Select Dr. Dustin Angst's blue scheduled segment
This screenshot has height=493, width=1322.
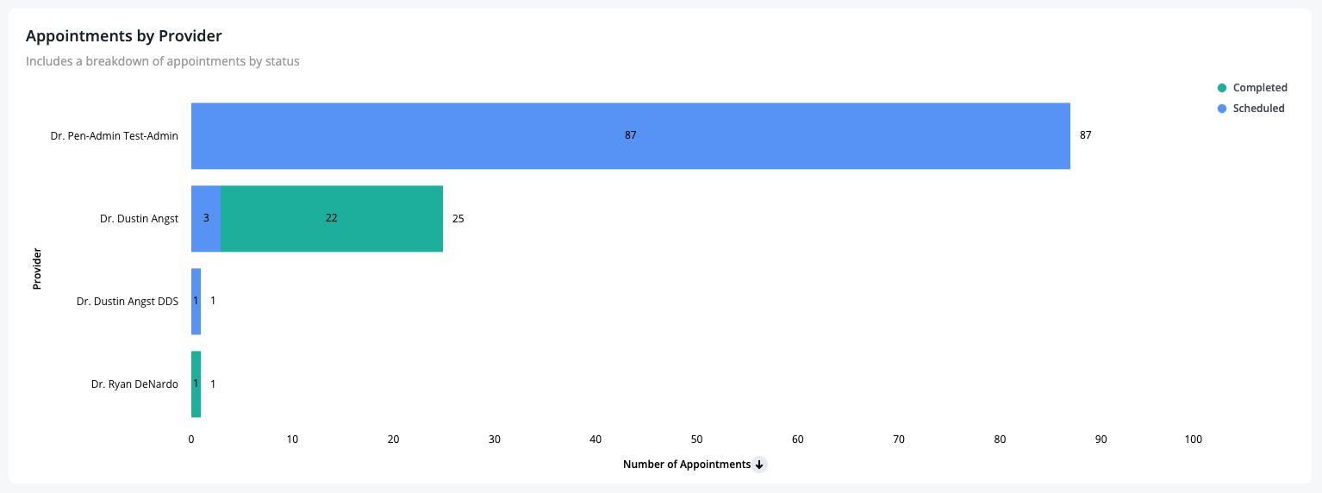pyautogui.click(x=206, y=219)
